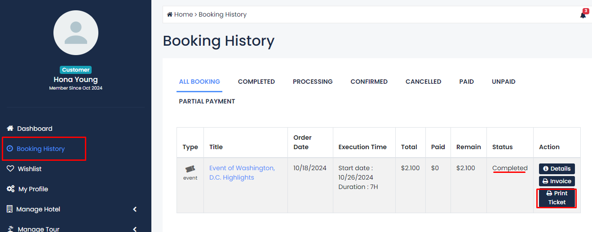Image resolution: width=592 pixels, height=232 pixels.
Task: Click the Print Ticket button
Action: click(557, 198)
